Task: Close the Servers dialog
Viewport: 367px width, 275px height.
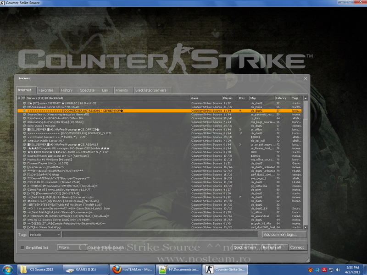Action: pyautogui.click(x=306, y=78)
